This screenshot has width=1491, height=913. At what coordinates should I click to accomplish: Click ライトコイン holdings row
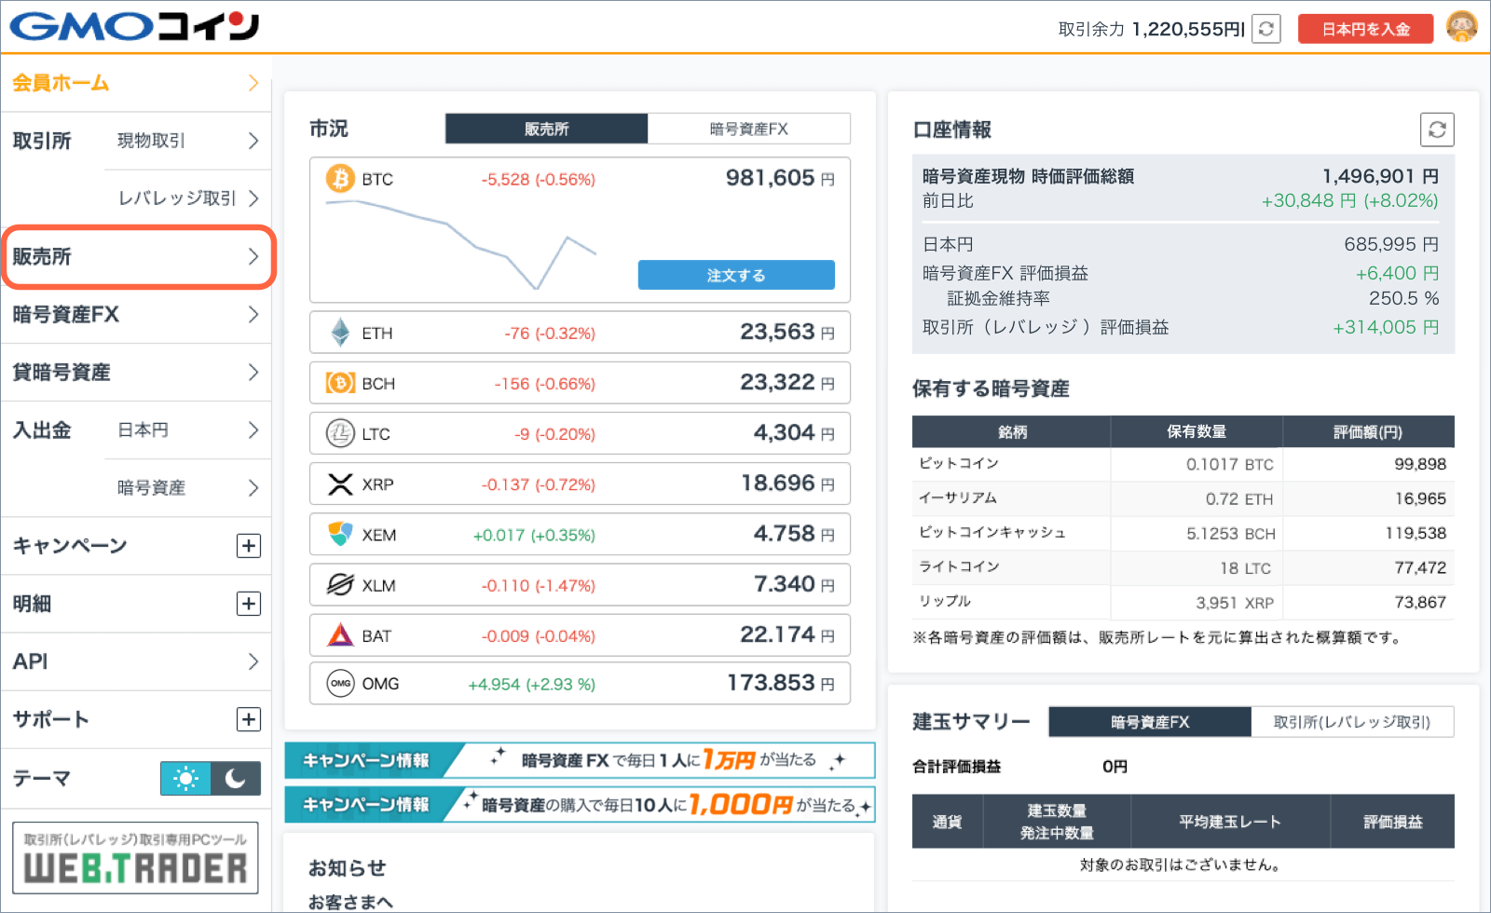[x=1183, y=567]
